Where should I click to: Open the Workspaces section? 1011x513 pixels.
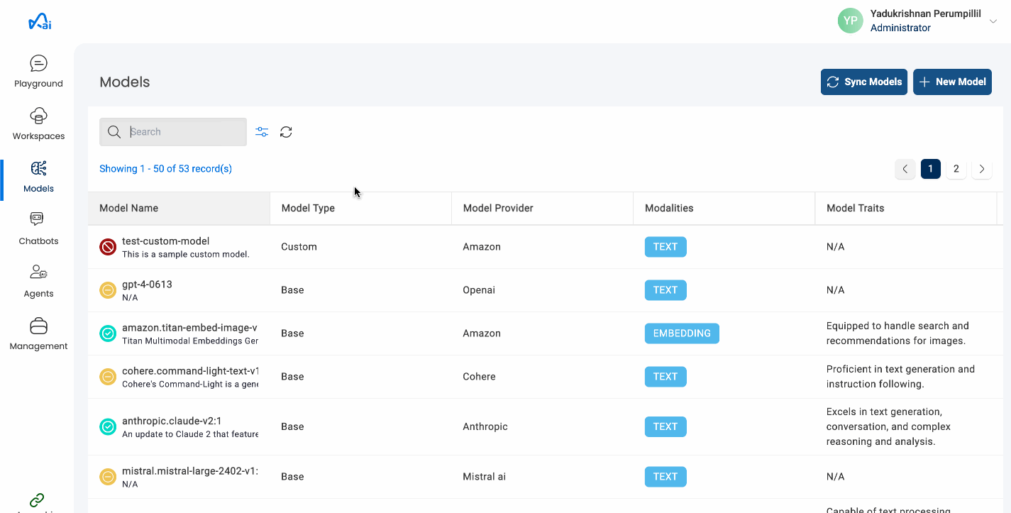coord(38,124)
